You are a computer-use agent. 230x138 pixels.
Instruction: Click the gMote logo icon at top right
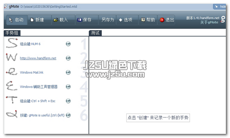coord(223,19)
